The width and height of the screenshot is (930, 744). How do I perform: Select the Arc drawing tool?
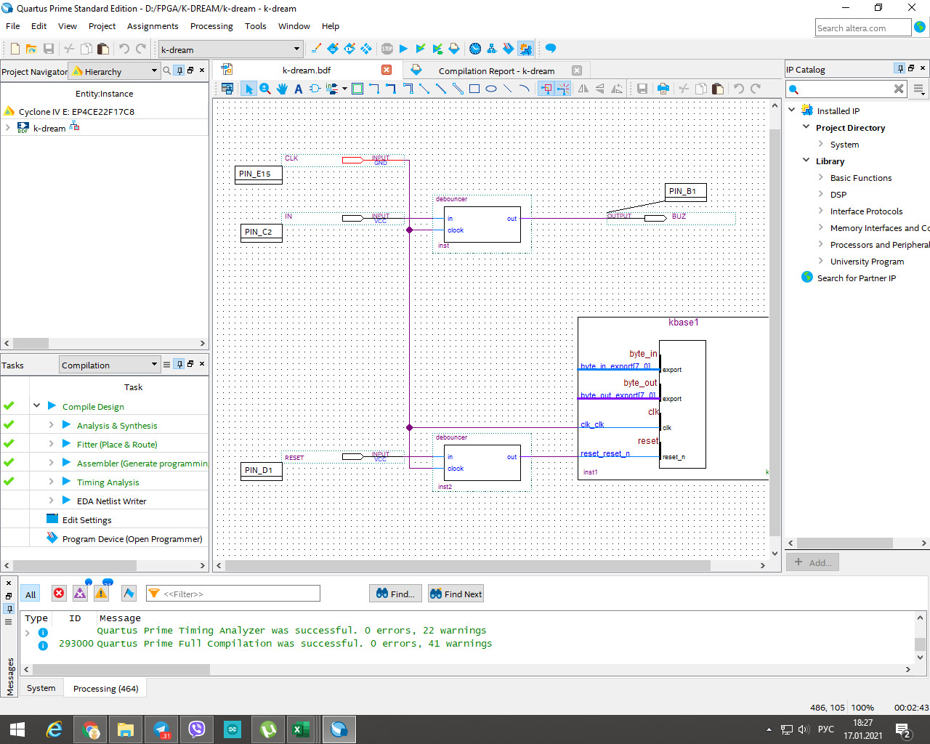pyautogui.click(x=524, y=89)
